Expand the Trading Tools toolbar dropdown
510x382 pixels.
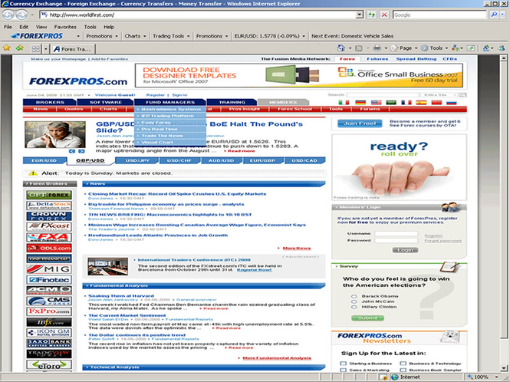(189, 36)
